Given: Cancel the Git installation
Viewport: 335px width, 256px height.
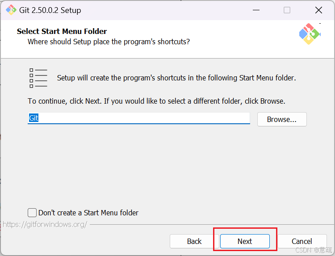Looking at the screenshot, I should coord(302,241).
